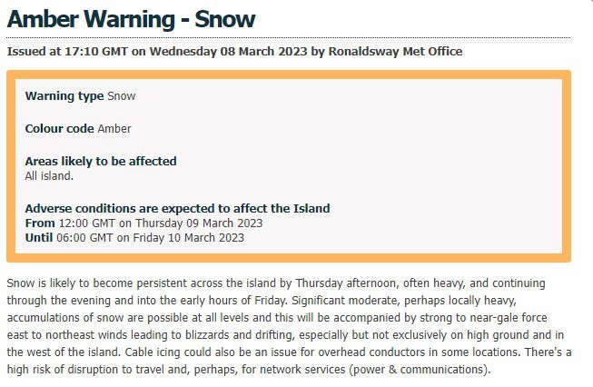Image resolution: width=593 pixels, height=387 pixels.
Task: Click the 'Issued at 17:10 GMT' line
Action: click(234, 51)
